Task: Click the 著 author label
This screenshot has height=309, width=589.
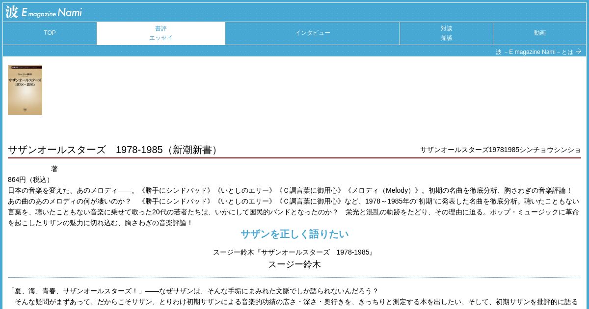Action: [54, 169]
